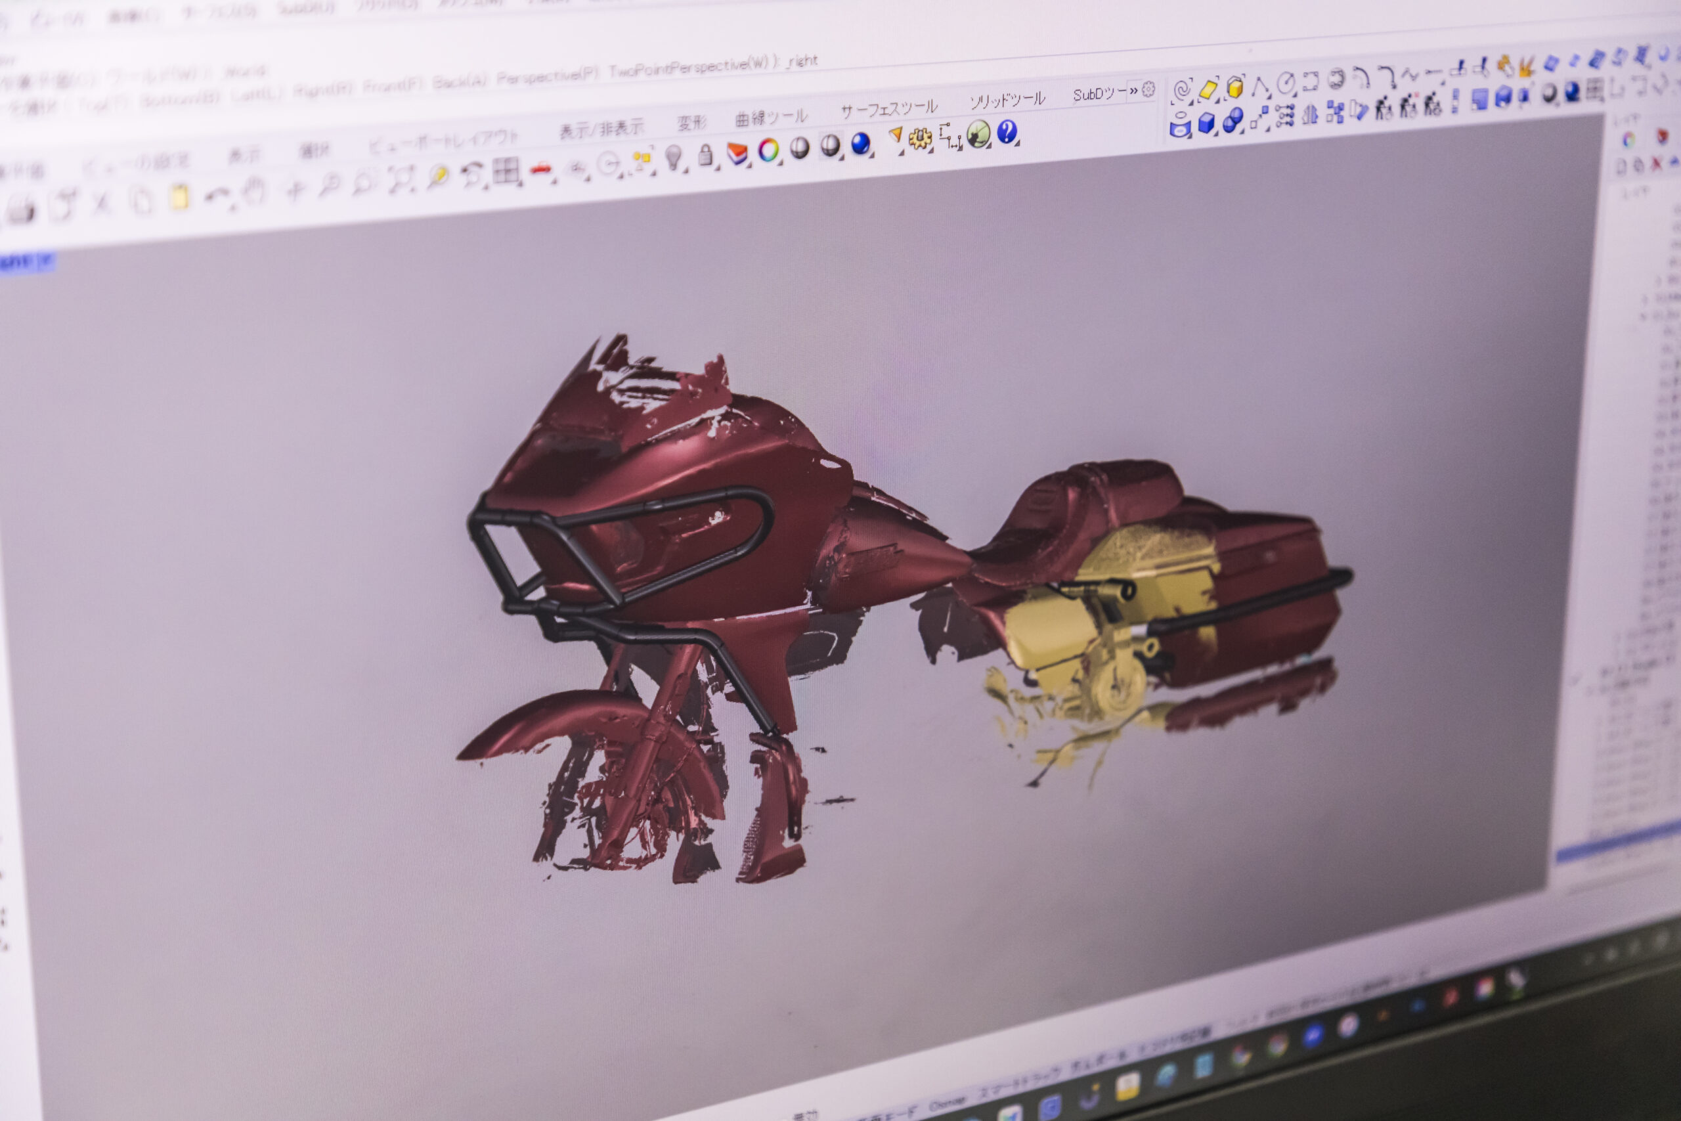Click the yellow plane surface icon
The height and width of the screenshot is (1121, 1681).
pyautogui.click(x=1208, y=89)
